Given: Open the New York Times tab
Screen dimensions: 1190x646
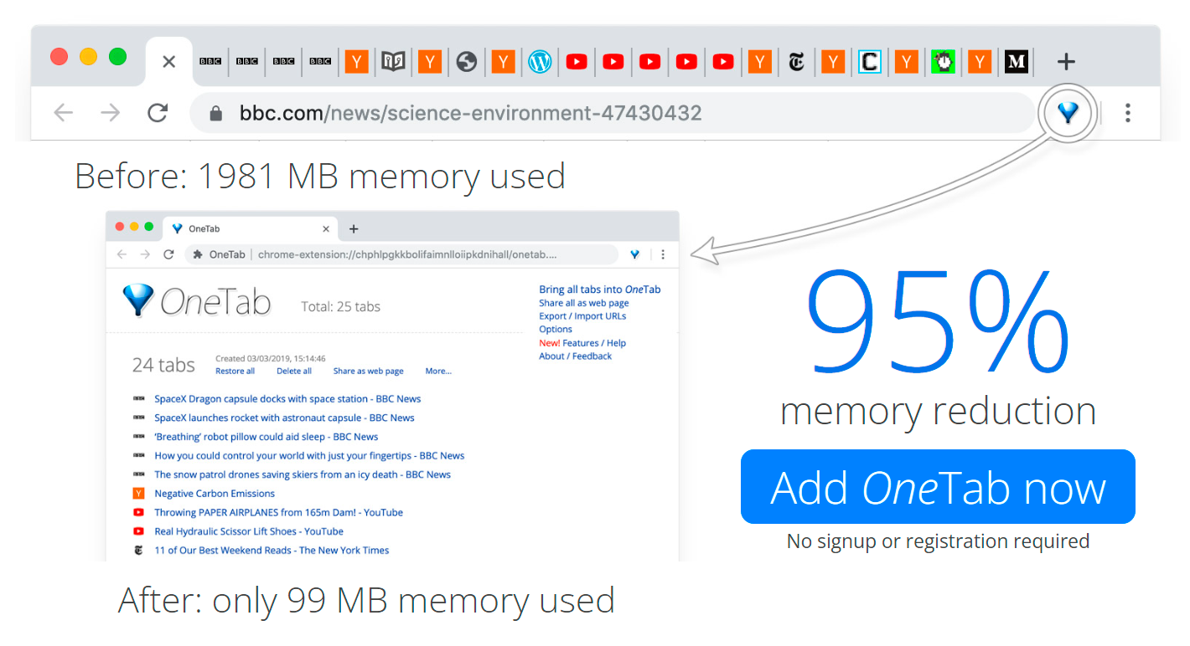Looking at the screenshot, I should [x=796, y=61].
